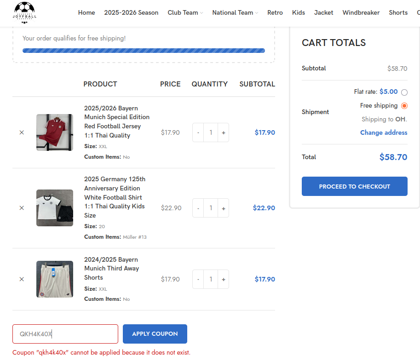420x362 pixels.
Task: Click the $22.90 subtotal for Germany Shirt
Action: coord(264,208)
